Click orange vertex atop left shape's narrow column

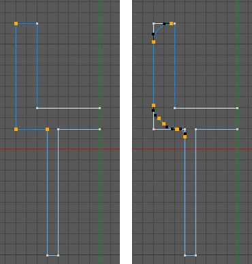(47, 129)
